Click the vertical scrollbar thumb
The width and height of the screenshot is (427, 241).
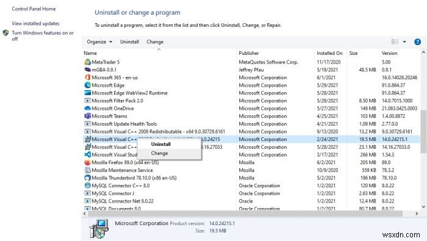pos(423,132)
